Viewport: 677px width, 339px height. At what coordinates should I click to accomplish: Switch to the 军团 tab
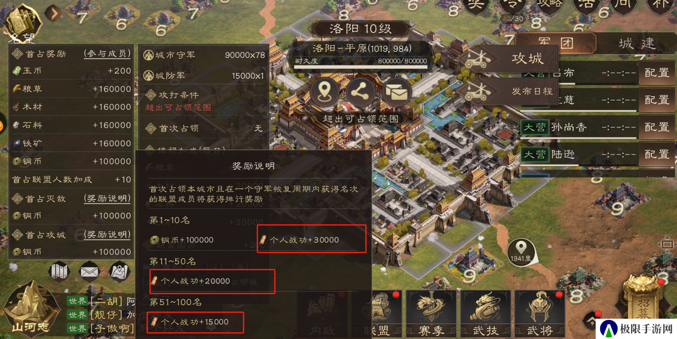point(555,43)
